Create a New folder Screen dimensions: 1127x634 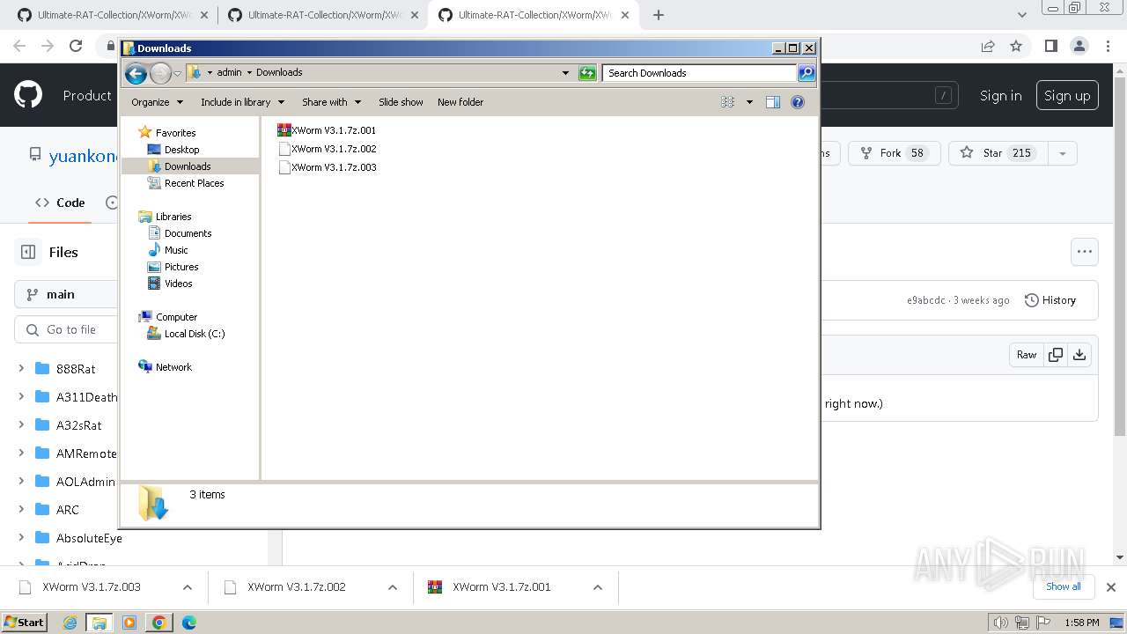tap(460, 102)
